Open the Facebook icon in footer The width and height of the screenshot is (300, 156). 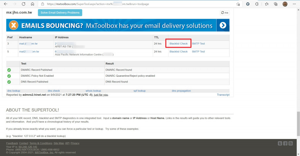pos(285,143)
